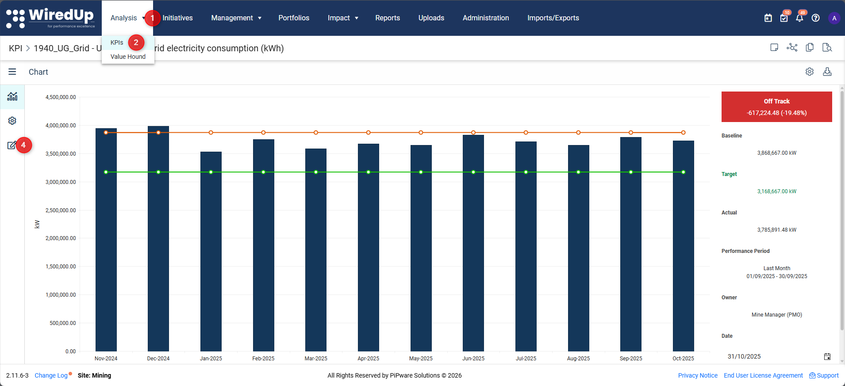The width and height of the screenshot is (845, 386).
Task: Go to the Reports menu item
Action: click(388, 18)
